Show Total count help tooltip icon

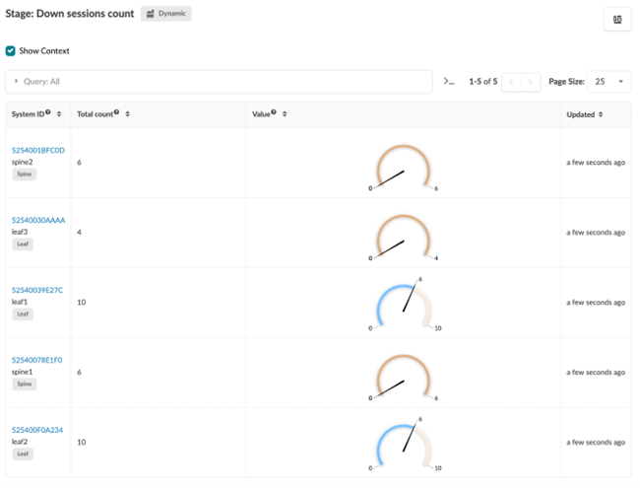tap(117, 112)
